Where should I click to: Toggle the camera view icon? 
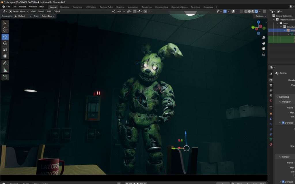264,49
